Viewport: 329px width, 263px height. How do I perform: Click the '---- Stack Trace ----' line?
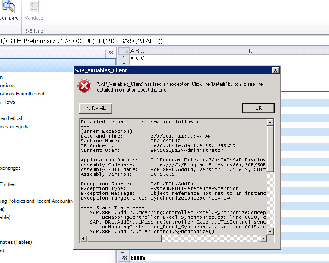113,207
